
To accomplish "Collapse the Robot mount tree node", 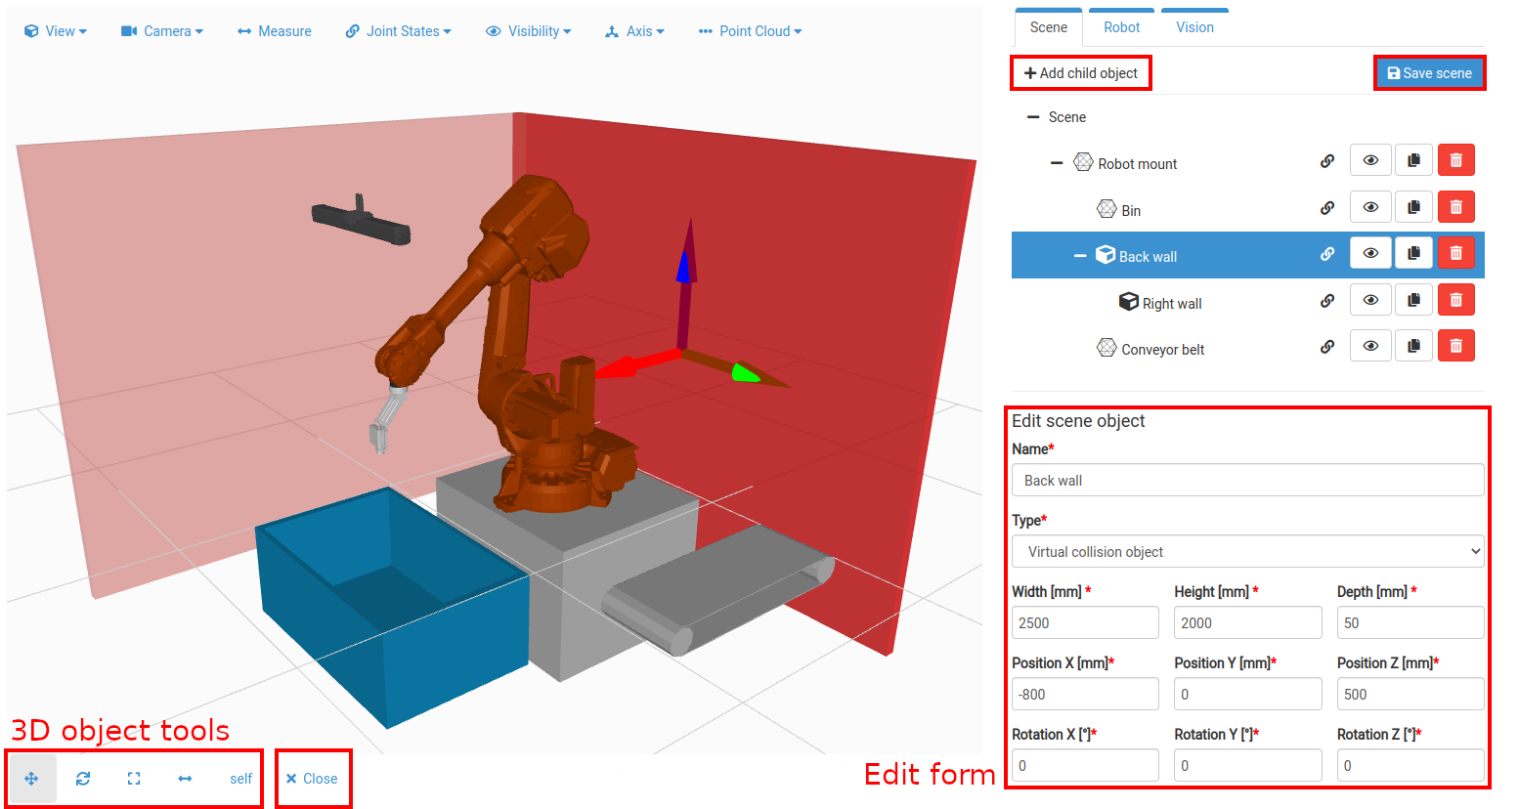I will (1057, 163).
